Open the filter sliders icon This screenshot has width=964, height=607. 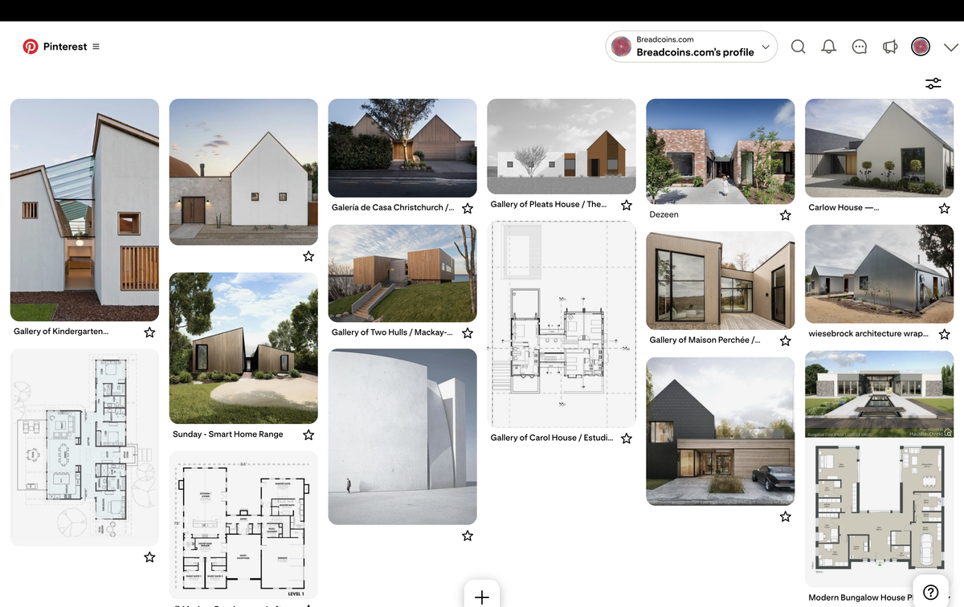click(x=933, y=83)
